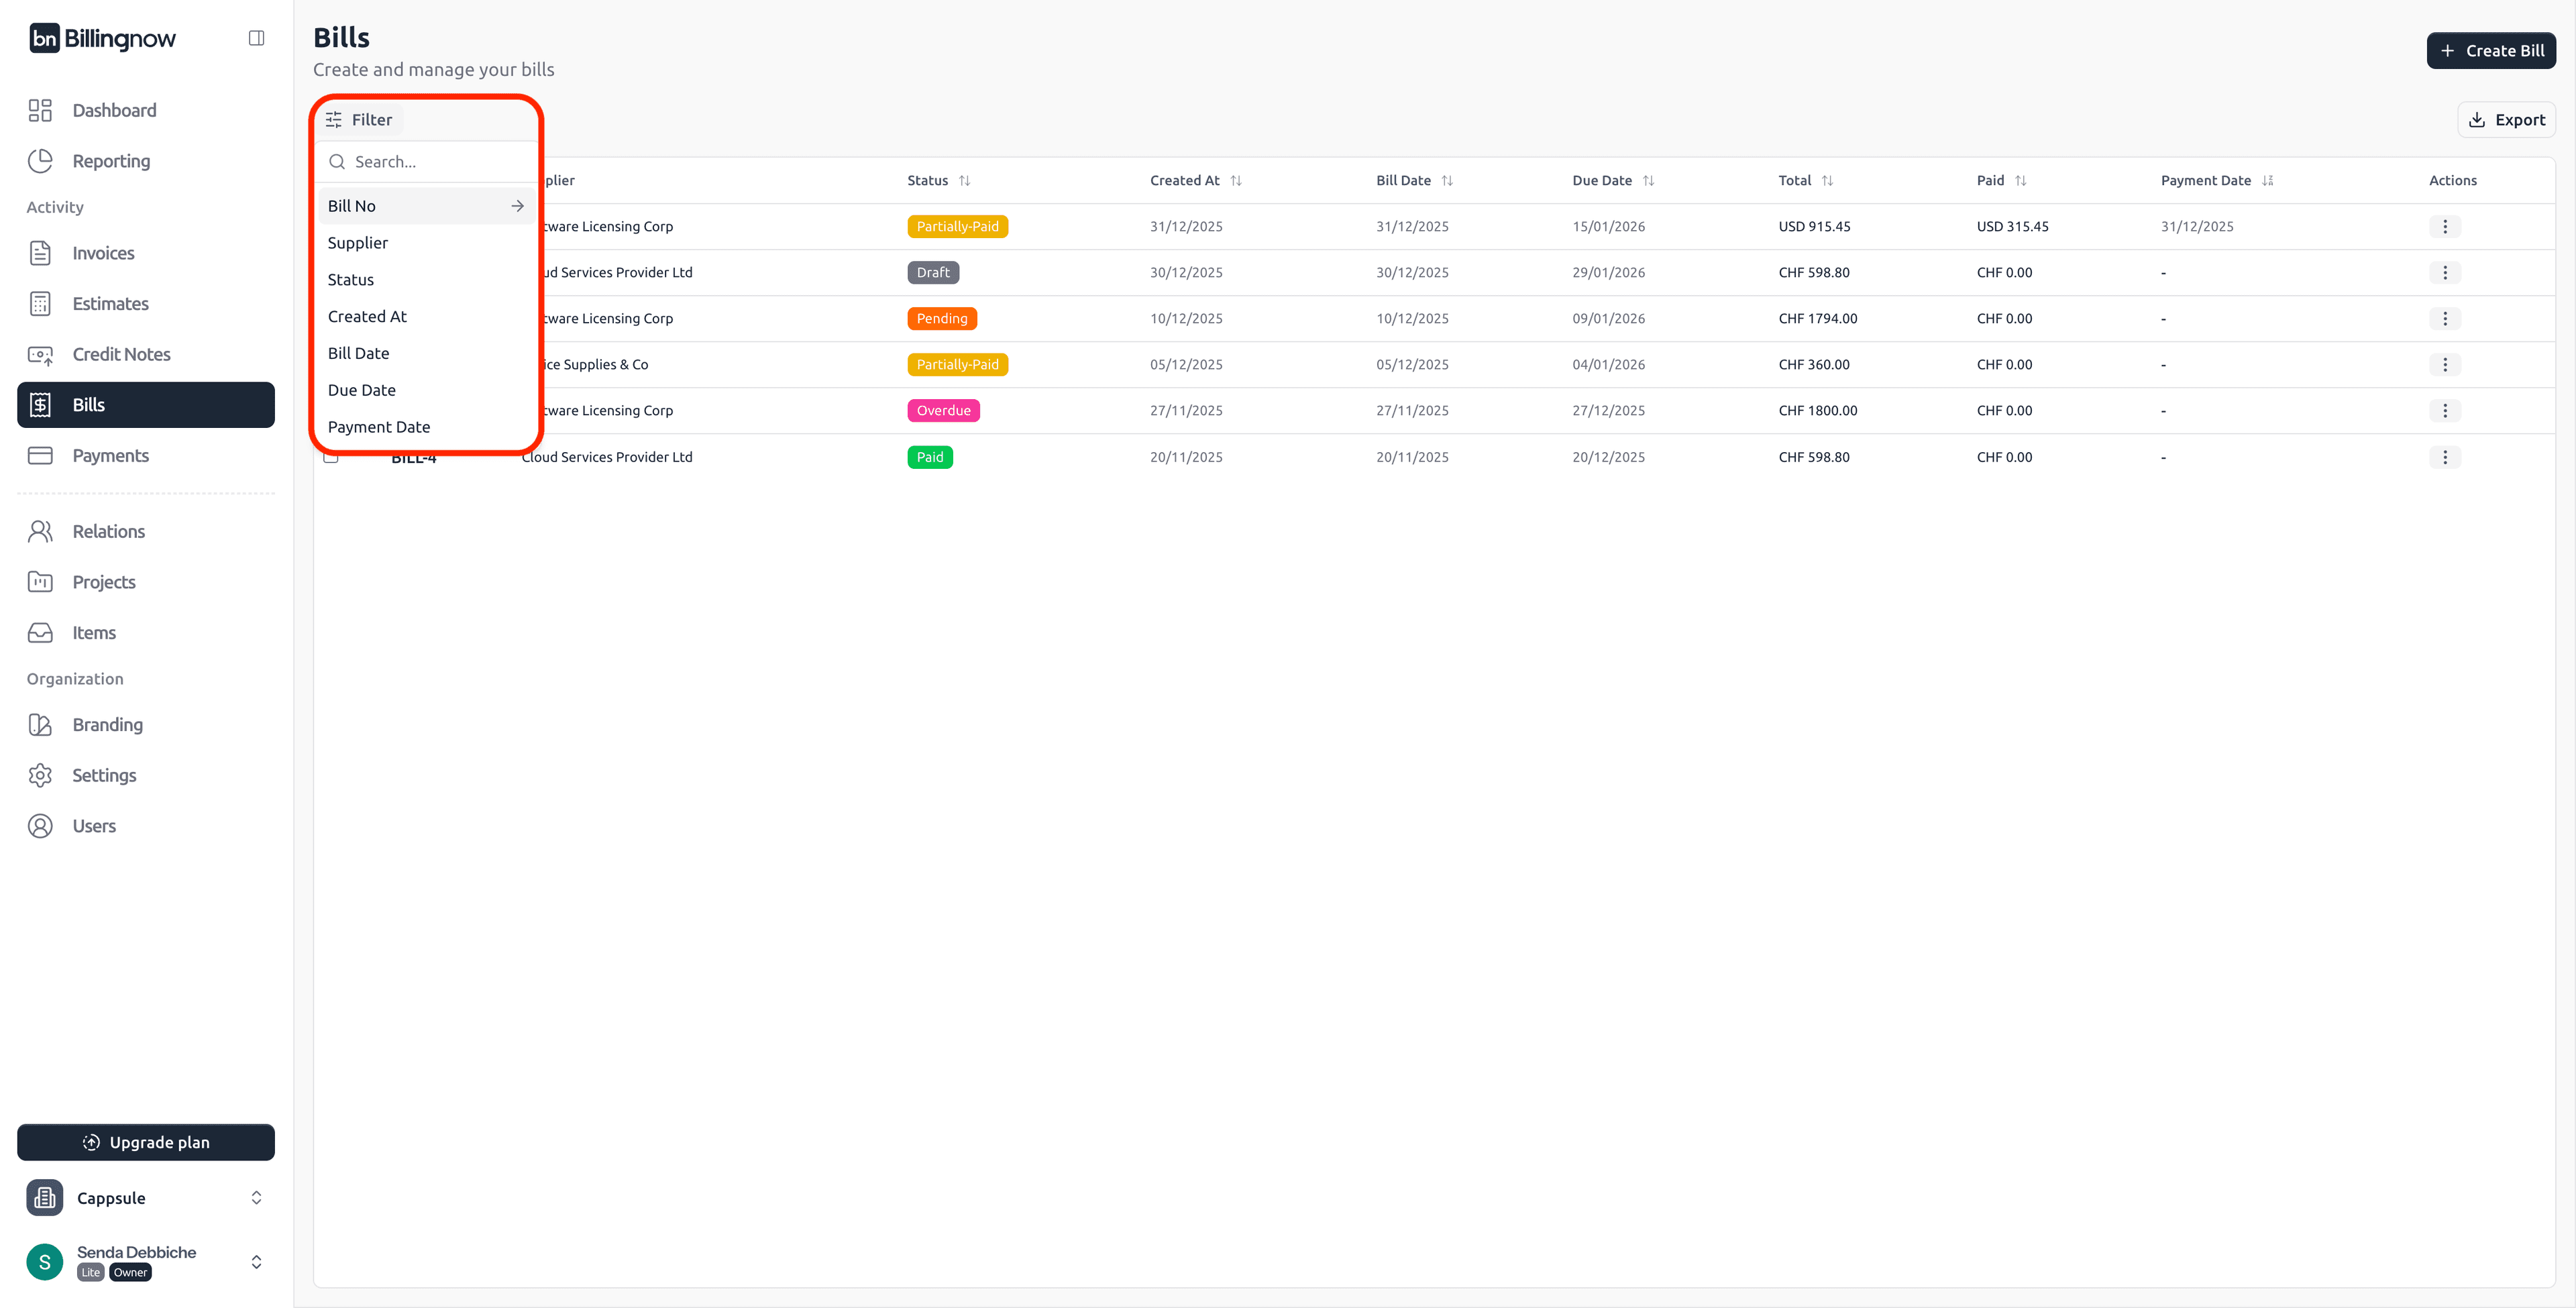Open Reporting from the sidebar
The height and width of the screenshot is (1308, 2576).
tap(111, 161)
